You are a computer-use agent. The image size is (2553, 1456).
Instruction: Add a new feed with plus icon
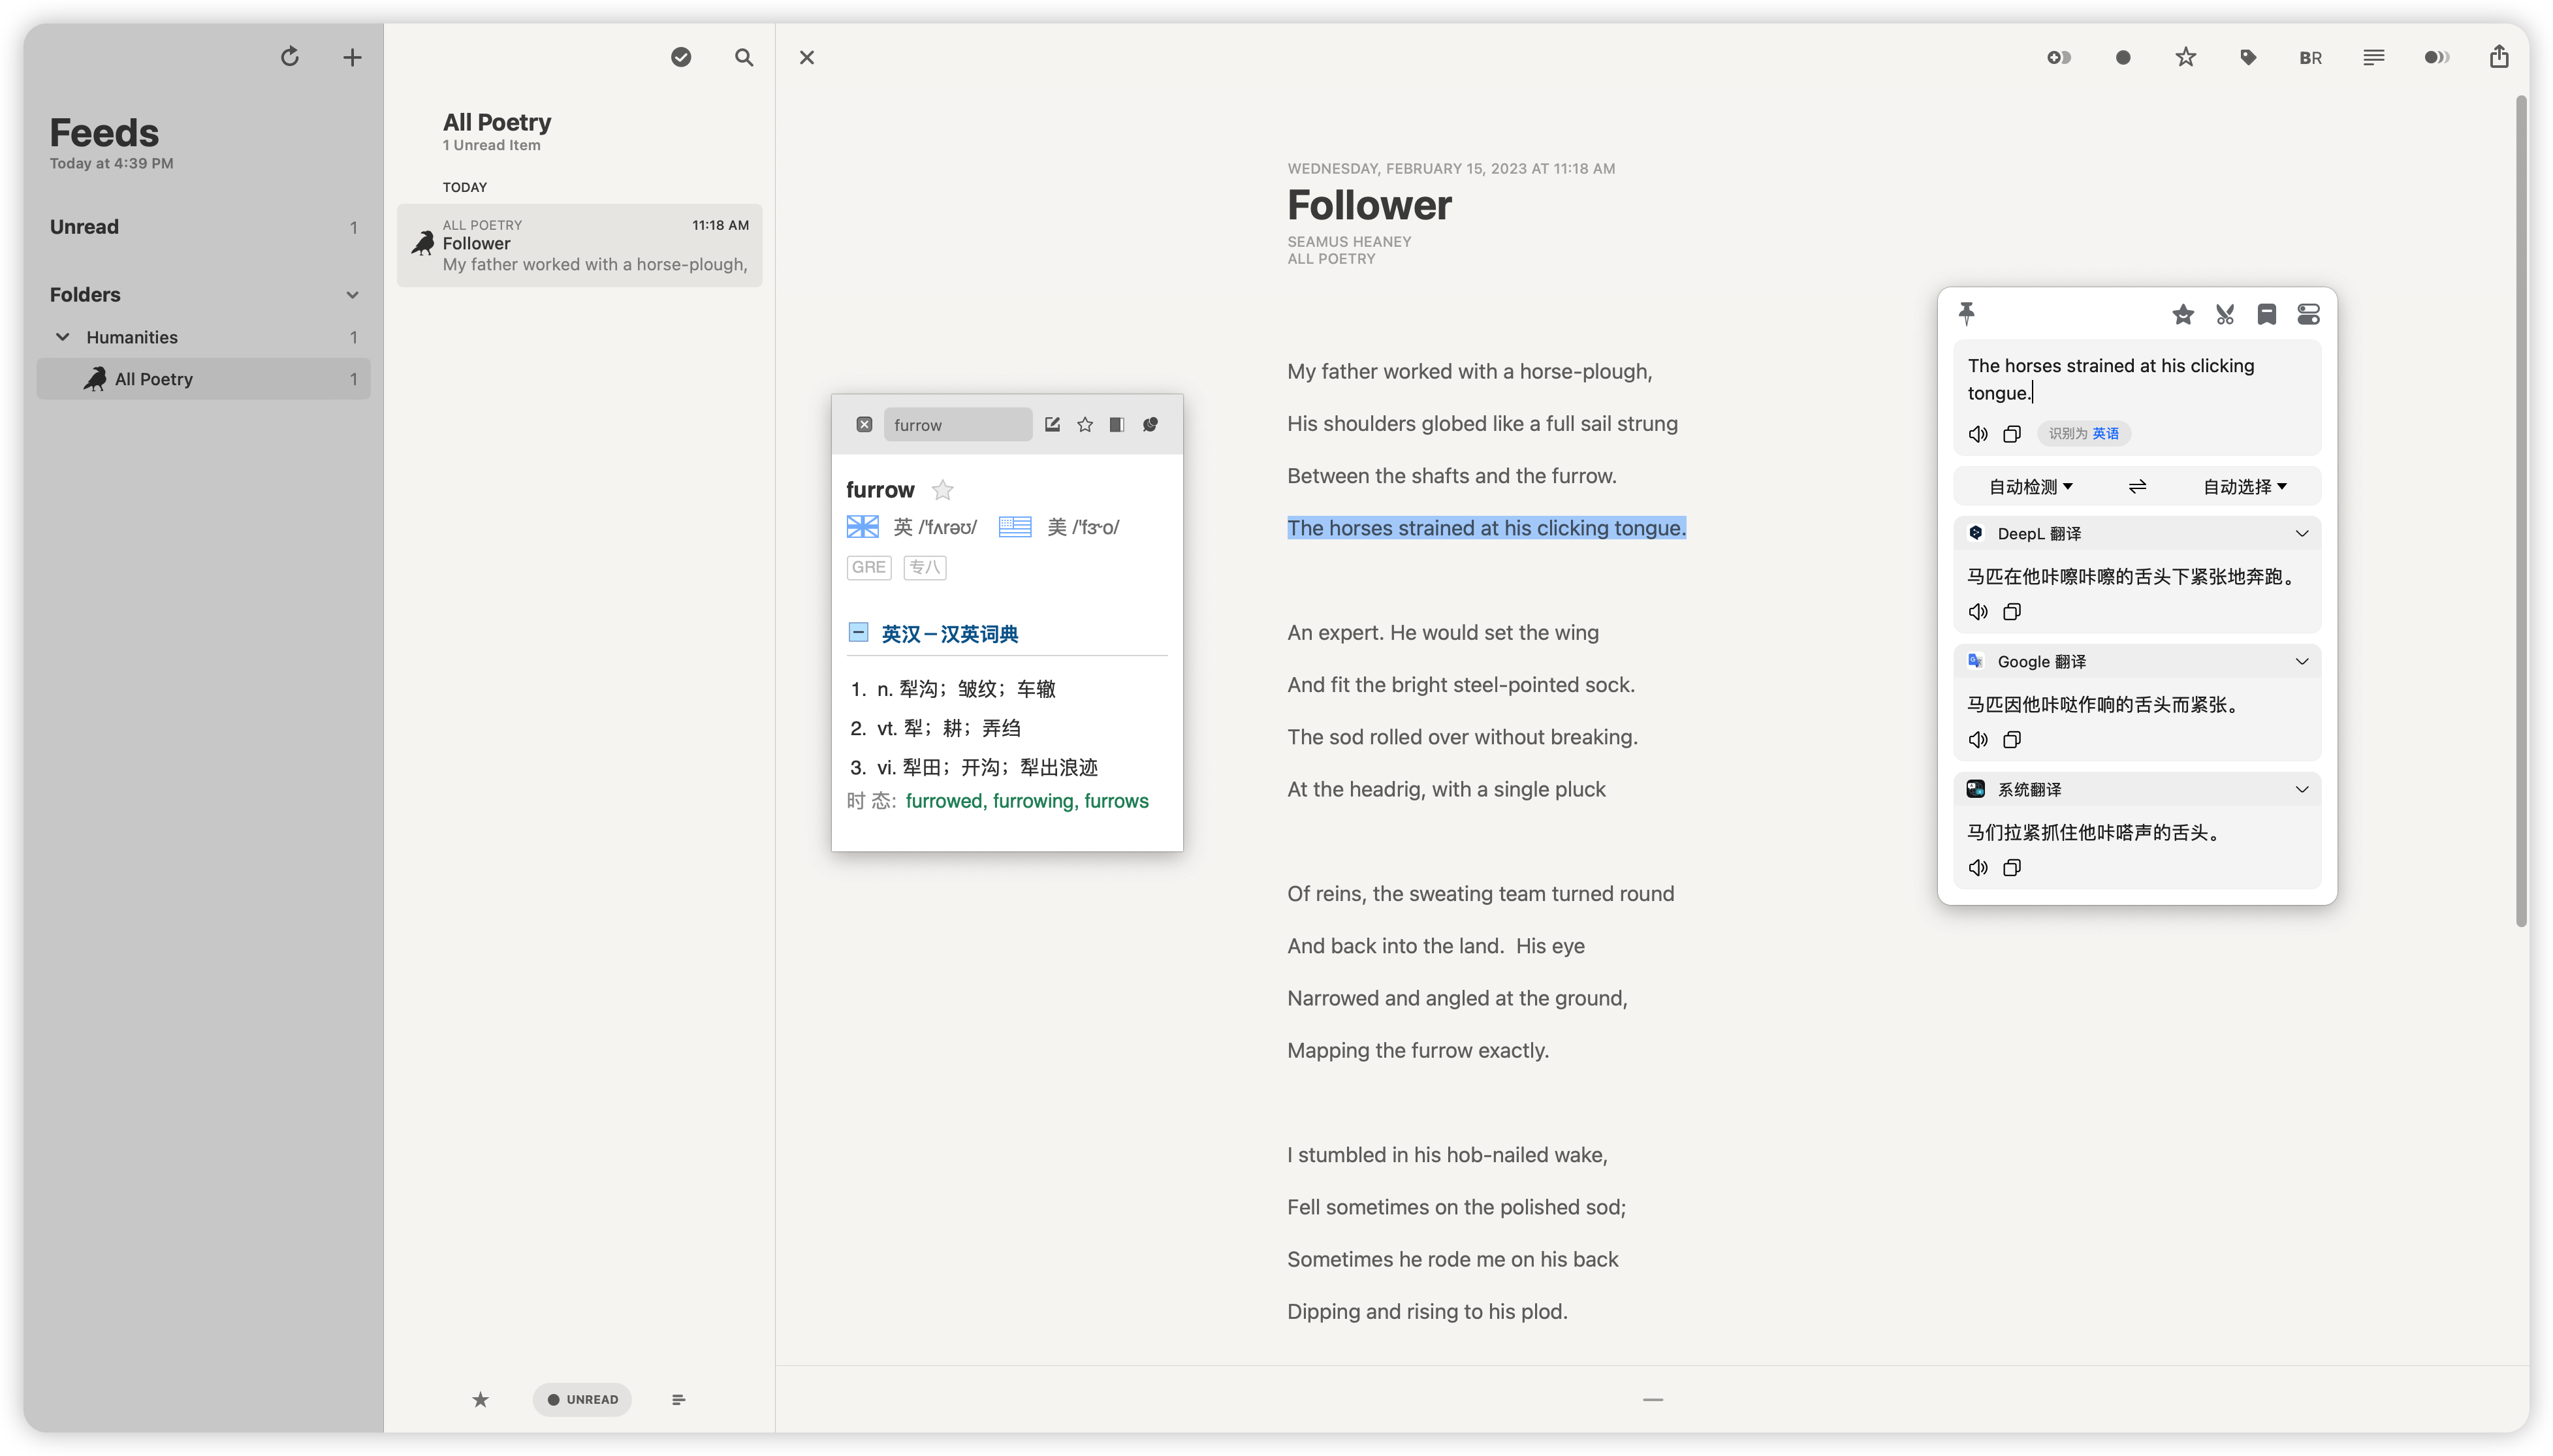[x=352, y=57]
